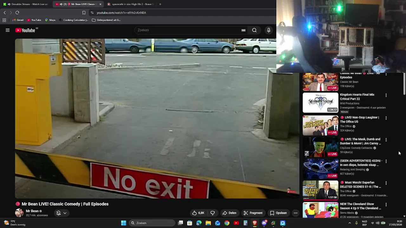Viewport: 406px width, 228px height.
Task: Open Discord from taskbar
Action: 264,223
